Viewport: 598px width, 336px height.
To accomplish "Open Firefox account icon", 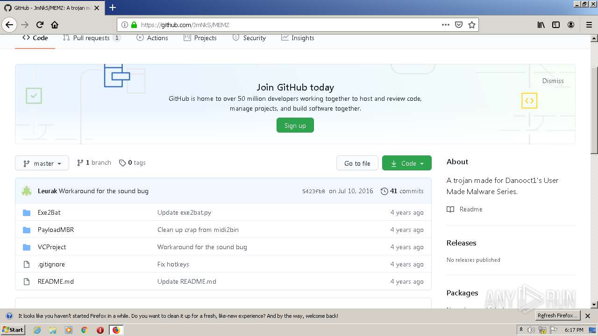I will coord(571,25).
